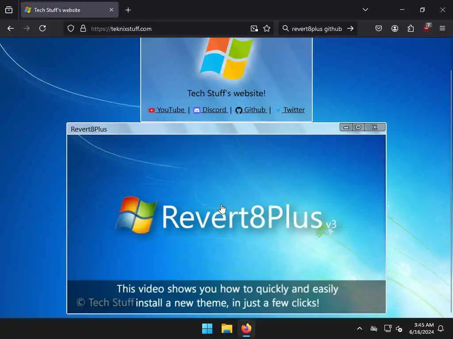
Task: Close the Tech Stuff's website tab
Action: pyautogui.click(x=111, y=10)
